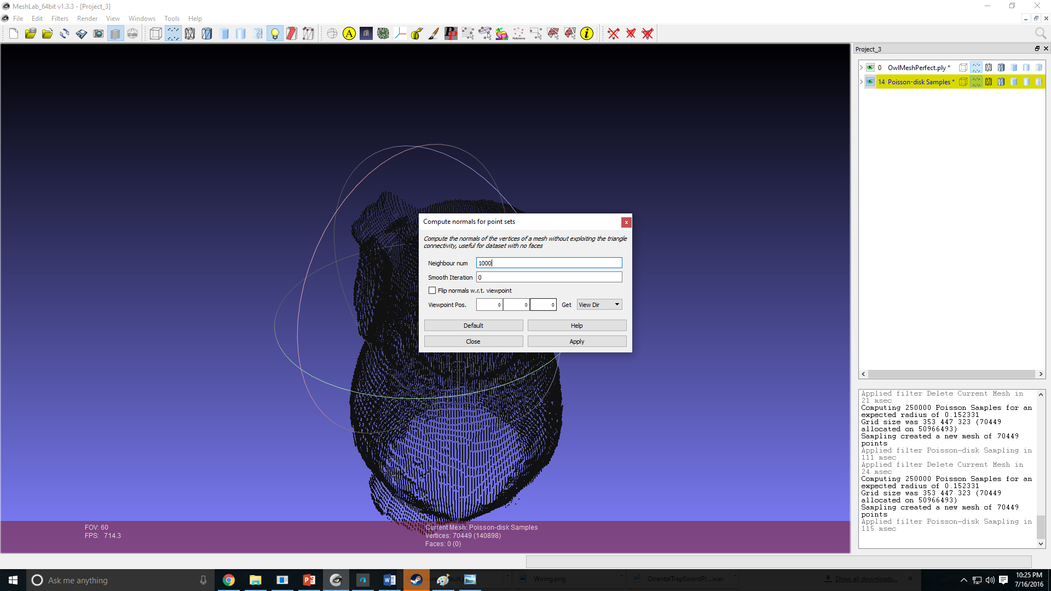Click the layer list horizontal scrollbar
1051x591 pixels.
click(952, 374)
